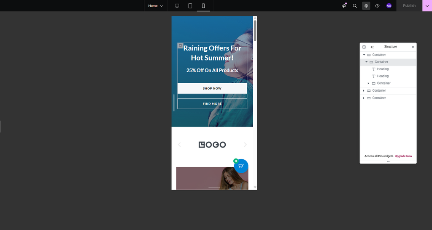Select the "Raining Offers For Hot Summer!" heading
This screenshot has width=432, height=230.
point(212,53)
